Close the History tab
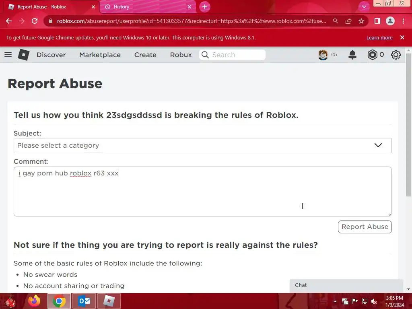Screen dimensions: 412x309 190,7
